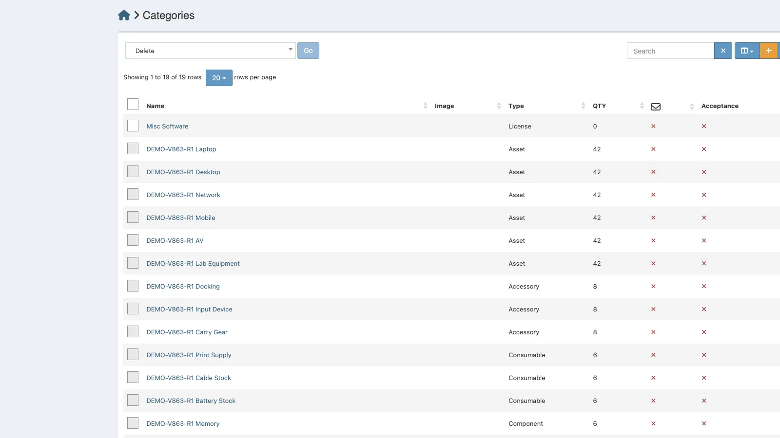Clear search with the X button
This screenshot has width=780, height=438.
coord(723,51)
